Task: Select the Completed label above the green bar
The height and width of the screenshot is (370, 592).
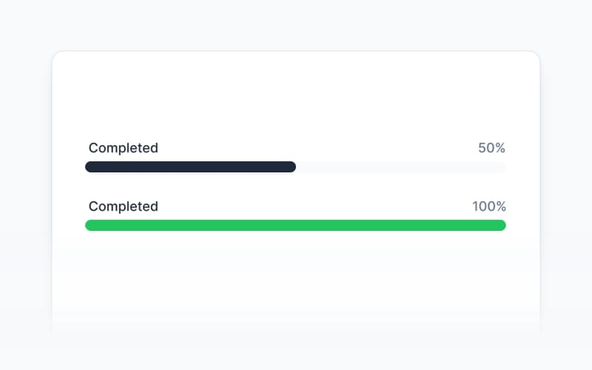Action: [x=124, y=206]
